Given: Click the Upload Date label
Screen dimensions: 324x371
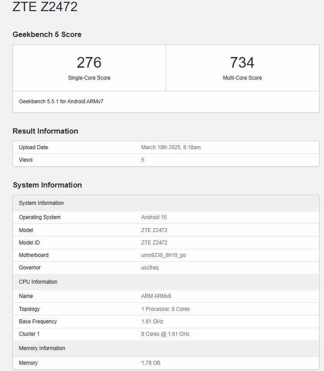Looking at the screenshot, I should coord(33,147).
